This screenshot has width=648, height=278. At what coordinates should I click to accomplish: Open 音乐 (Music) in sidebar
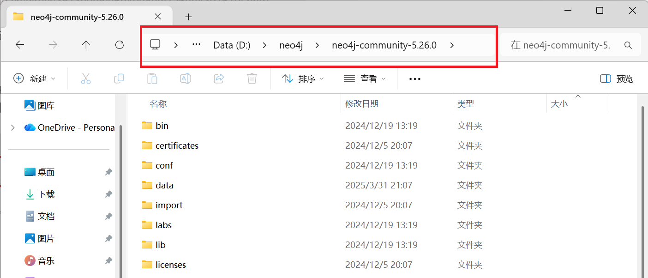(x=39, y=261)
